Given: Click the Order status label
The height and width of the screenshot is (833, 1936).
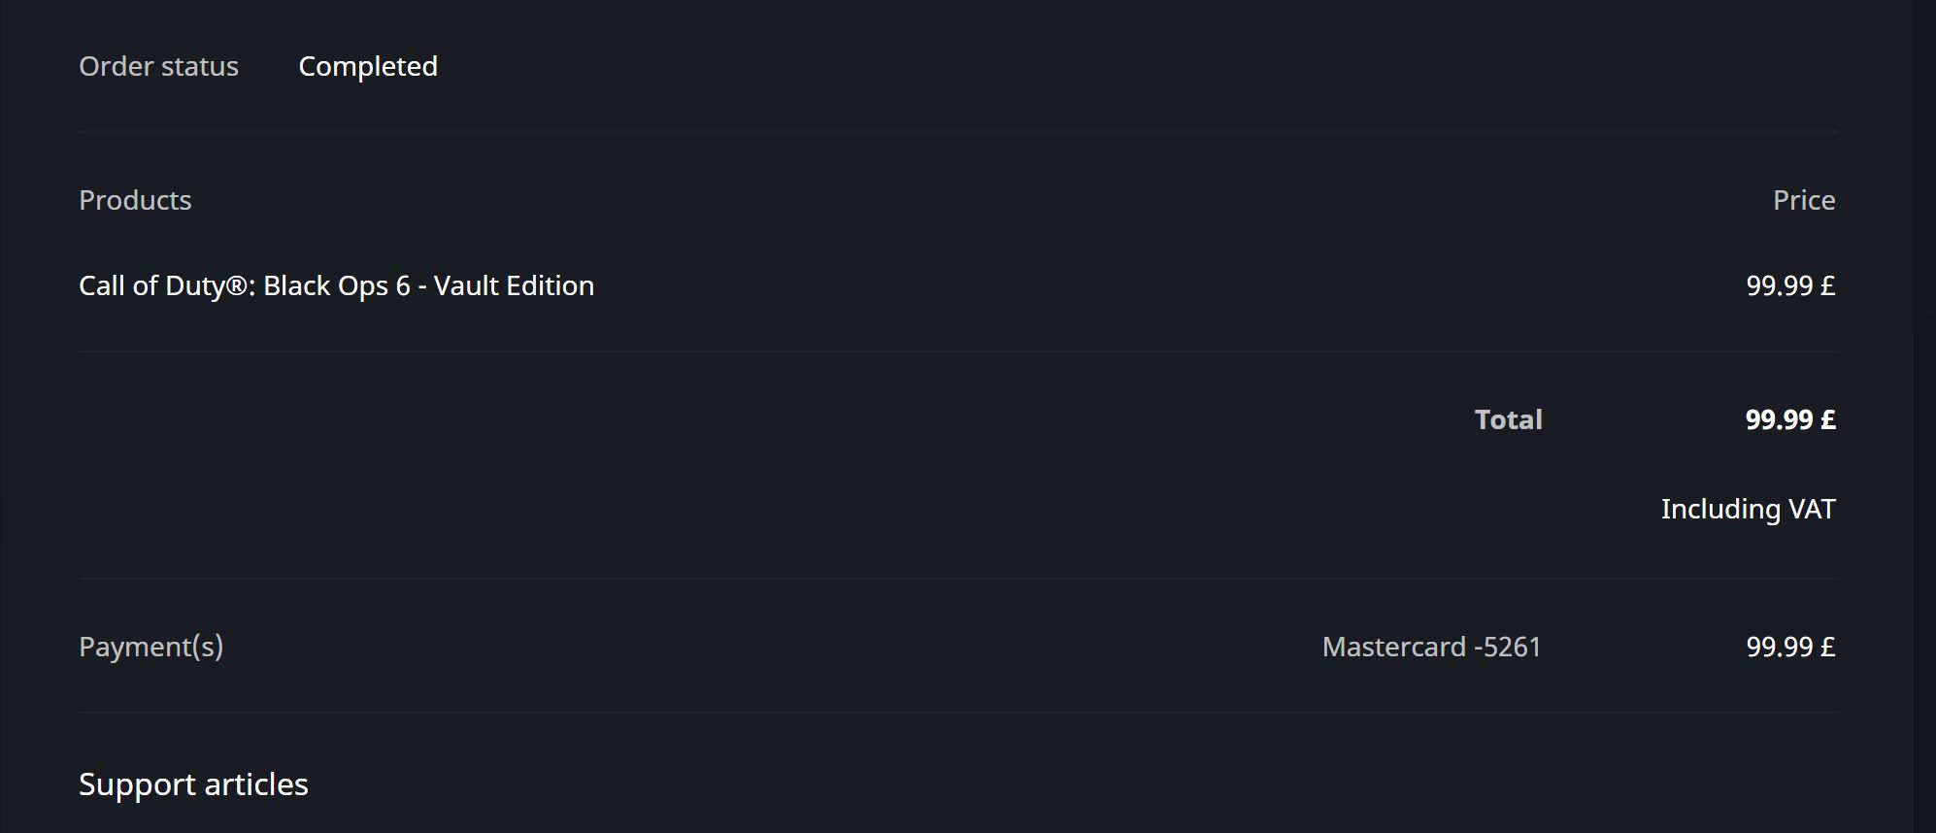Looking at the screenshot, I should coord(158,66).
